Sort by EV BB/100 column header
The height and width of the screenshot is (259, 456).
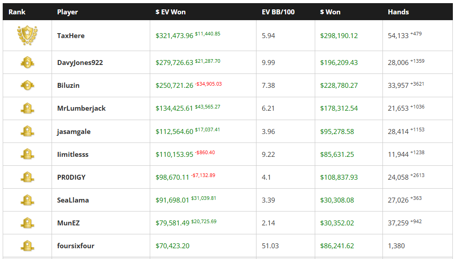point(278,12)
